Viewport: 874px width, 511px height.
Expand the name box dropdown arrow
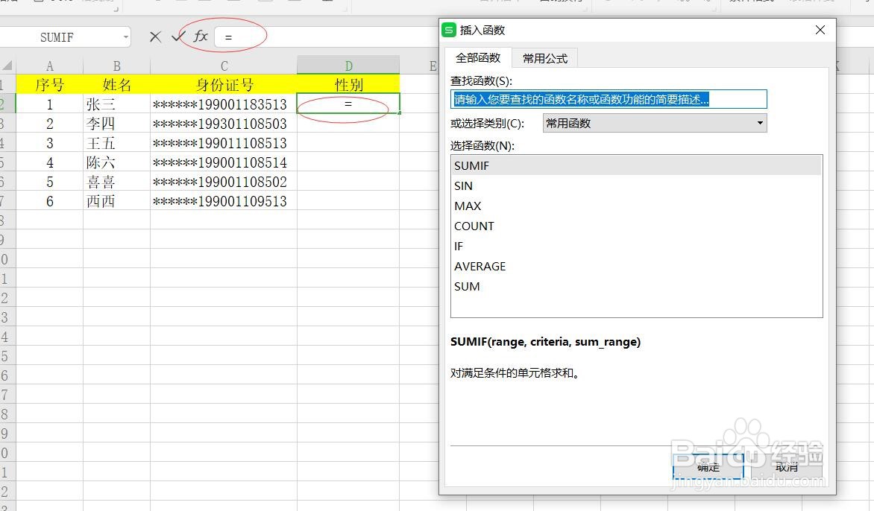126,37
